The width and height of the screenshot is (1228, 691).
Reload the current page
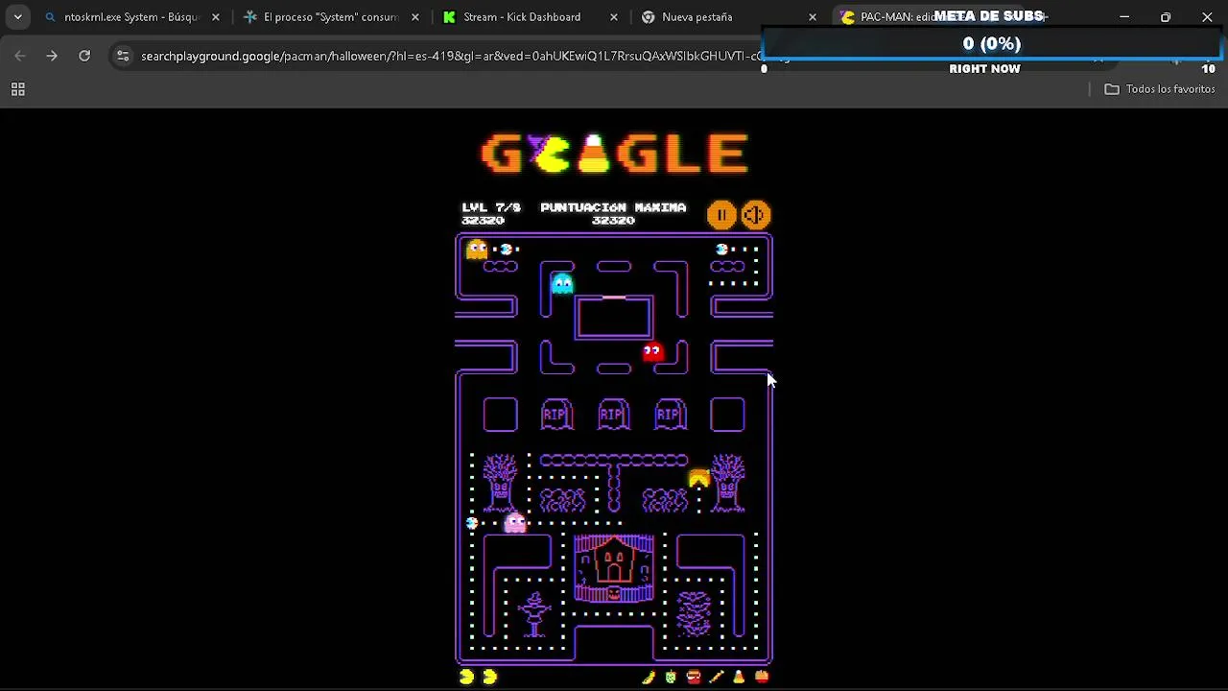click(84, 57)
